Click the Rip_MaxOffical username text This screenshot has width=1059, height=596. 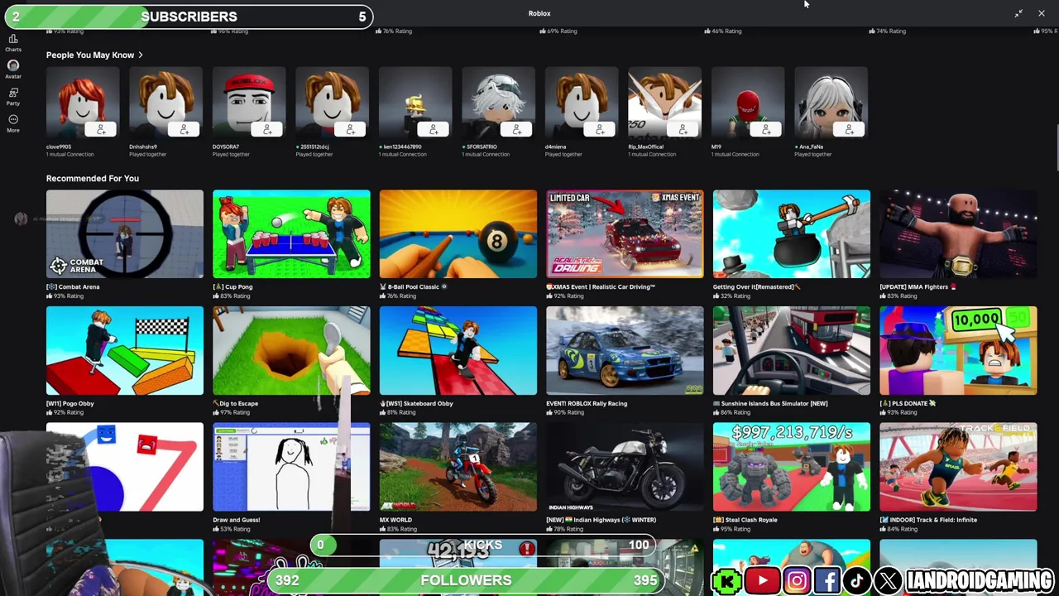(x=648, y=147)
